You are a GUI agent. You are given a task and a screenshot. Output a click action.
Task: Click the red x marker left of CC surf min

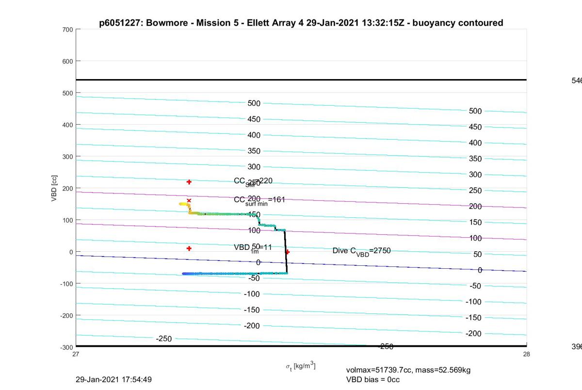[x=189, y=200]
